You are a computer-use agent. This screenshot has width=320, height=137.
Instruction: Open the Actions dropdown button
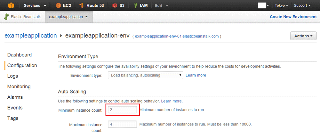[303, 36]
